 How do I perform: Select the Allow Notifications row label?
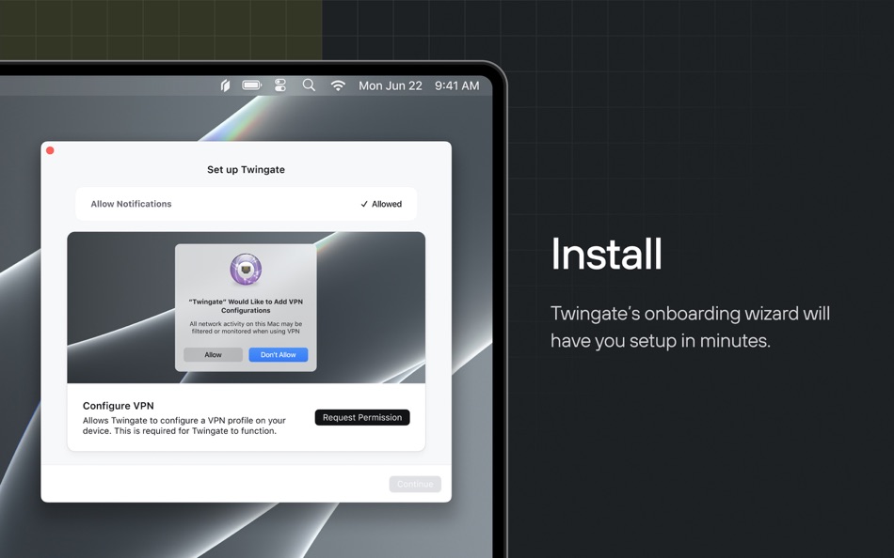point(131,204)
